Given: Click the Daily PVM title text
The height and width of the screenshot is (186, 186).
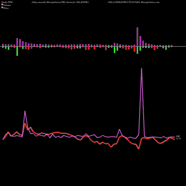Looking at the screenshot, I should 7,2.
